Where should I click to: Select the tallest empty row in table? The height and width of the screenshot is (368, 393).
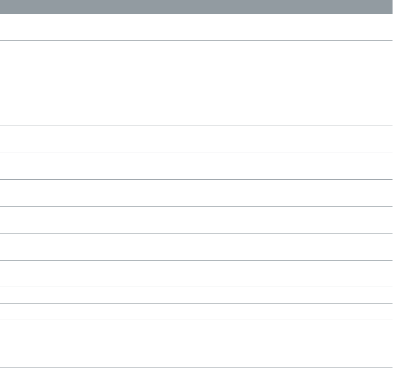coord(196,83)
